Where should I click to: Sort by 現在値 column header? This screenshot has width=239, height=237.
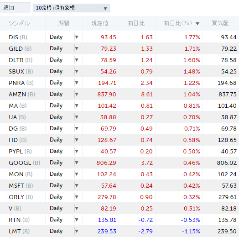coord(100,23)
